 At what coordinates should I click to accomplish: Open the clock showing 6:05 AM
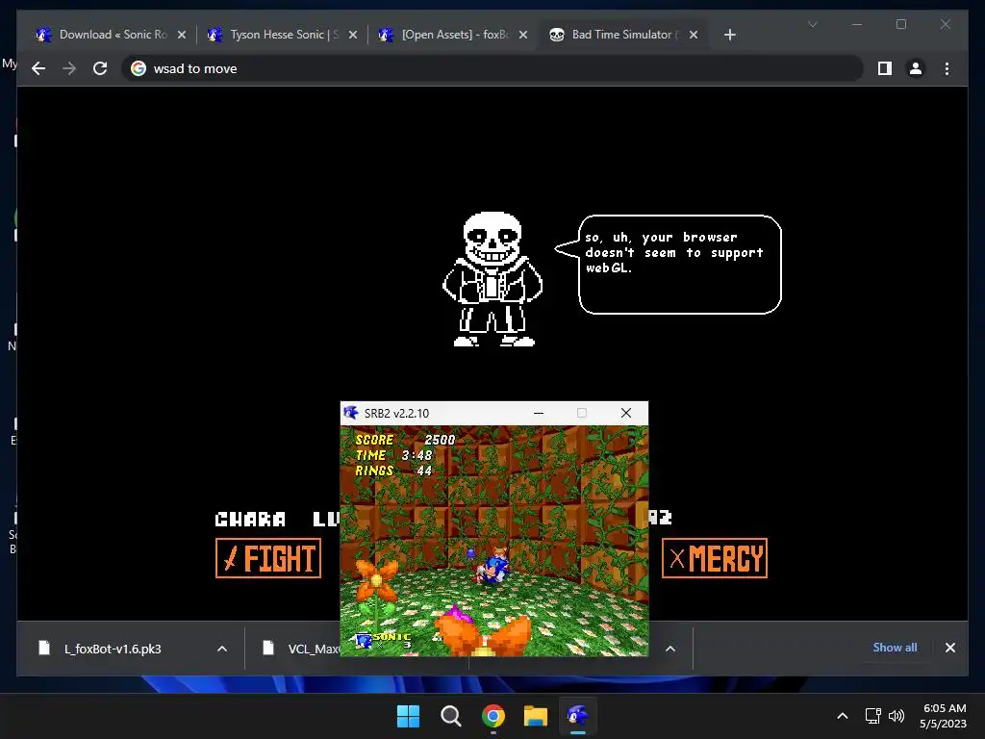pyautogui.click(x=944, y=716)
